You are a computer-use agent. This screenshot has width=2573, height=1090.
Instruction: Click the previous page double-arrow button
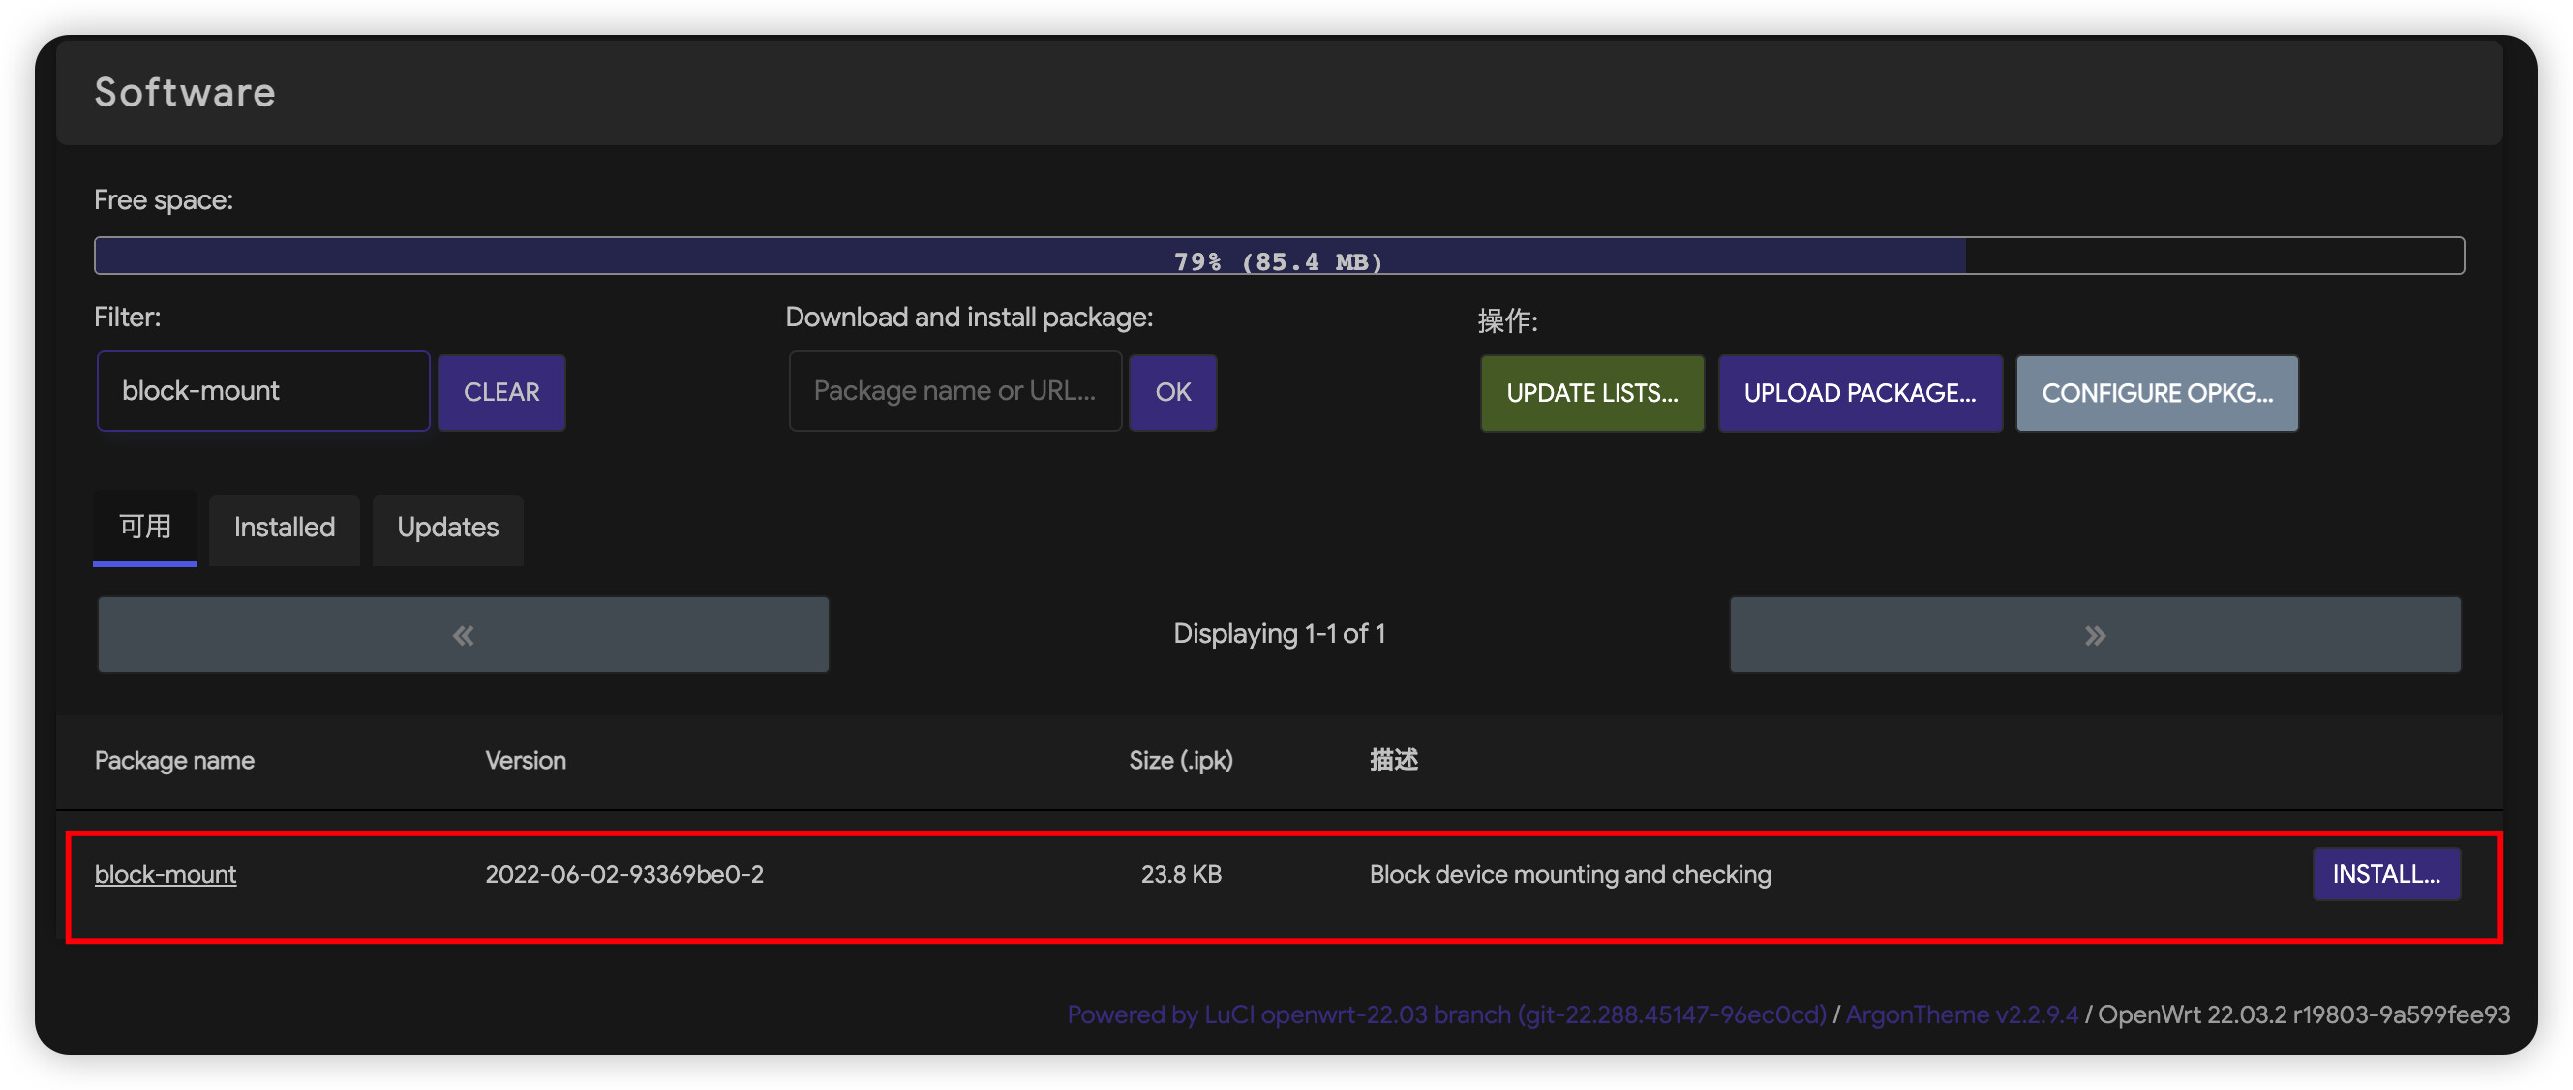point(463,634)
